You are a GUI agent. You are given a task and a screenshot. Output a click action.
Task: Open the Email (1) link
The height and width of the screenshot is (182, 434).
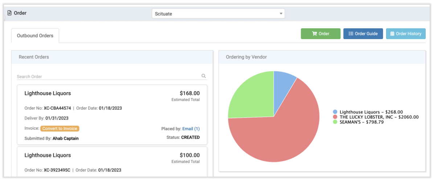pyautogui.click(x=191, y=129)
